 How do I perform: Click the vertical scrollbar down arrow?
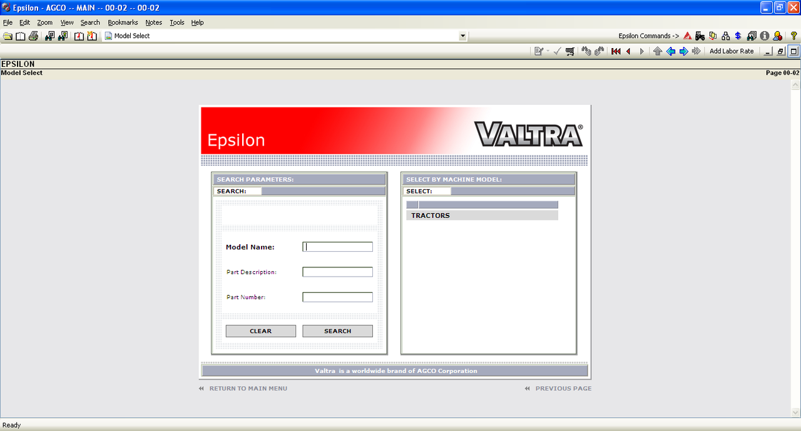[795, 412]
